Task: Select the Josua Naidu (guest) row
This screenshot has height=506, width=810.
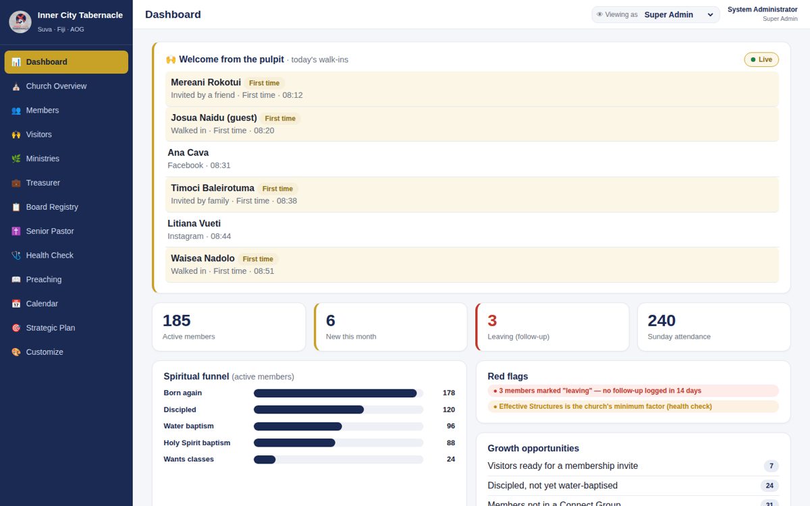Action: (472, 123)
